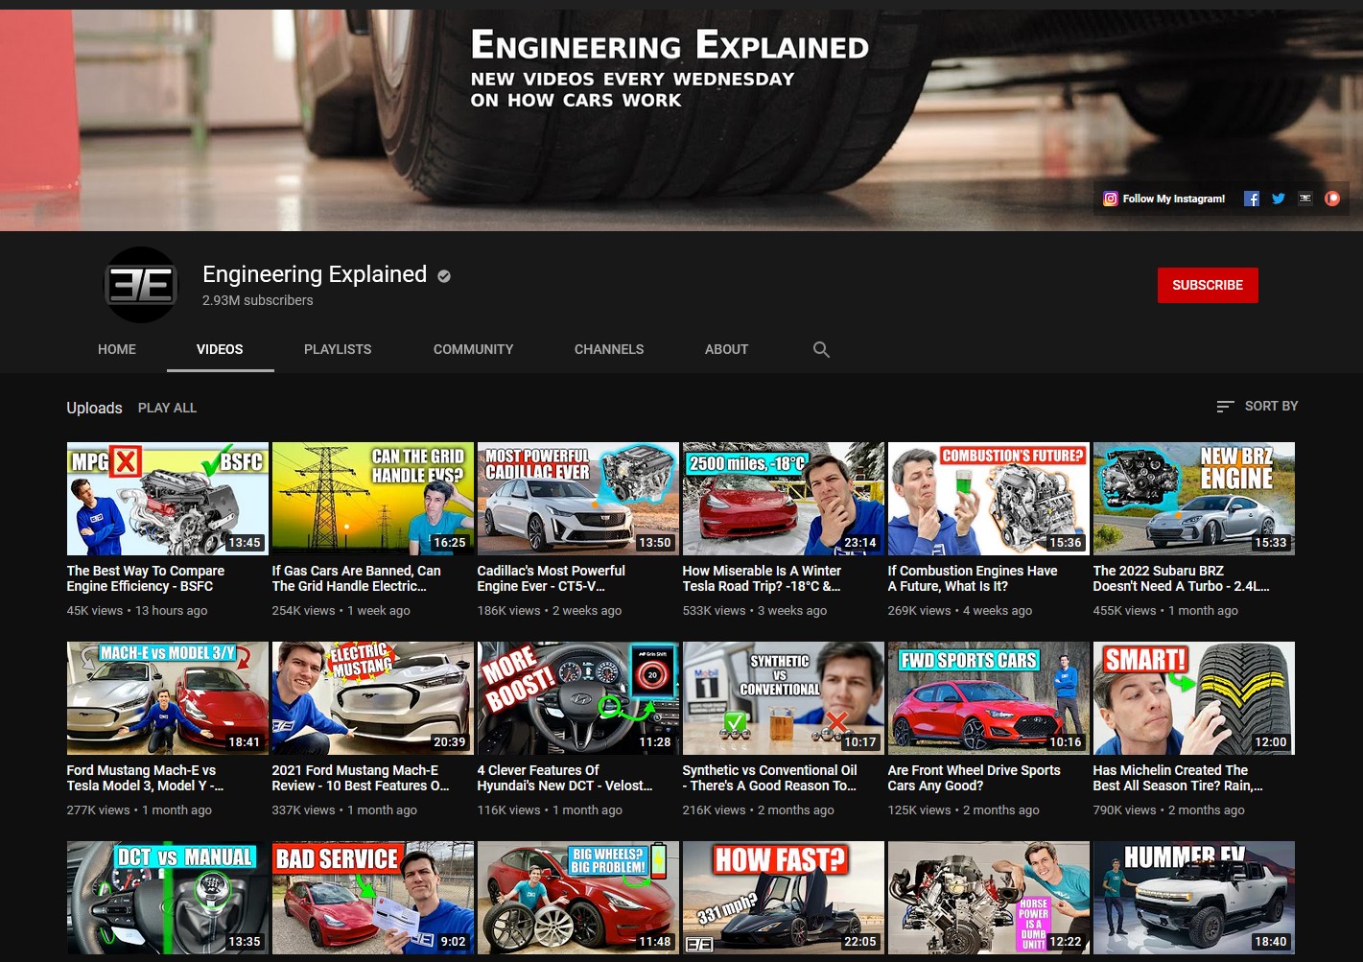Open title Are Front Wheel Drive Sports Cars Any Good
Viewport: 1363px width, 962px height.
click(974, 778)
